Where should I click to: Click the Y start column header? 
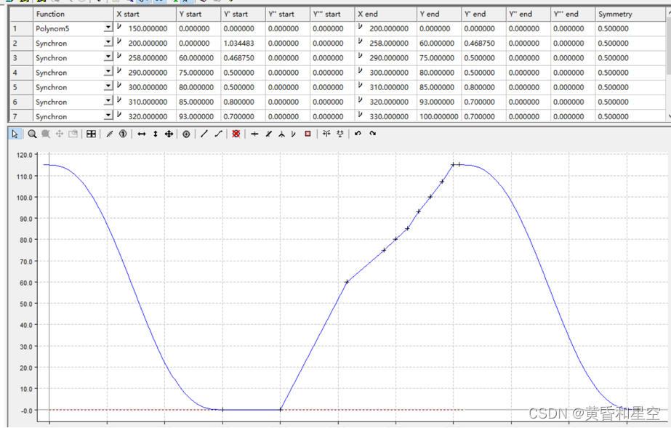pos(199,14)
